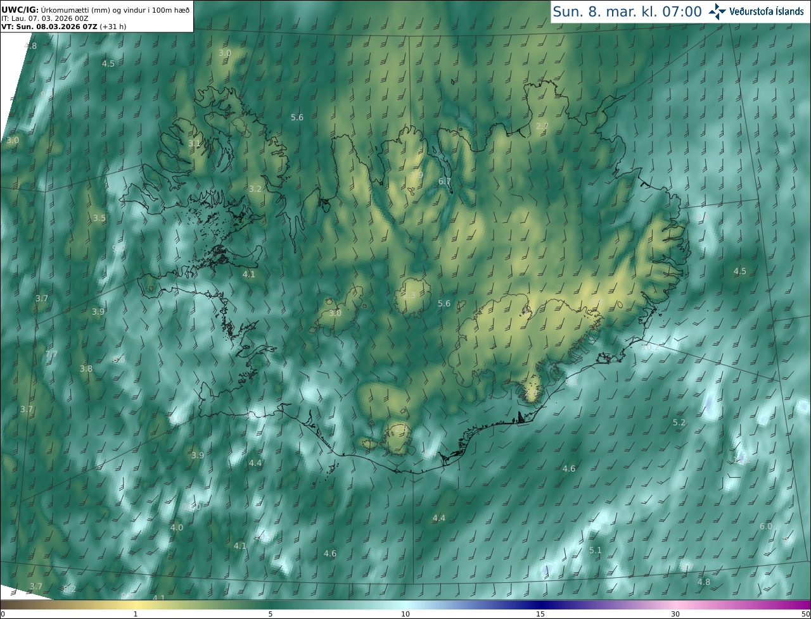This screenshot has width=811, height=619.
Task: Click the '10' label on the color scale
Action: [x=405, y=614]
